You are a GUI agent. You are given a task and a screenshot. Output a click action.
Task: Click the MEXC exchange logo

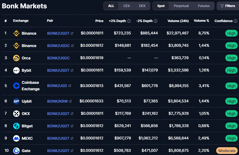[16, 138]
